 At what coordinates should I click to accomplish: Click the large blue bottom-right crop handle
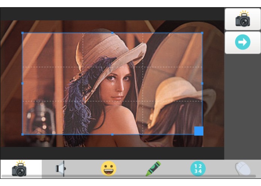199,131
